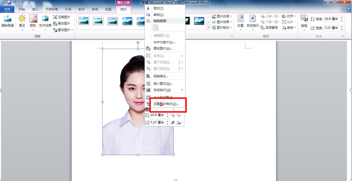
Task: Open the ribbon 自动换行 wrap text menu
Action: [253, 22]
